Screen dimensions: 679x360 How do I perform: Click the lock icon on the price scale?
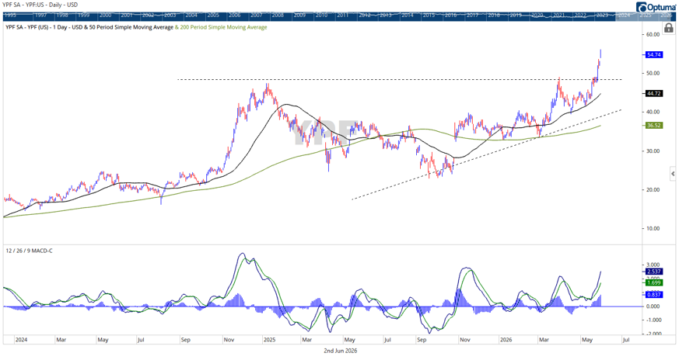click(x=669, y=29)
